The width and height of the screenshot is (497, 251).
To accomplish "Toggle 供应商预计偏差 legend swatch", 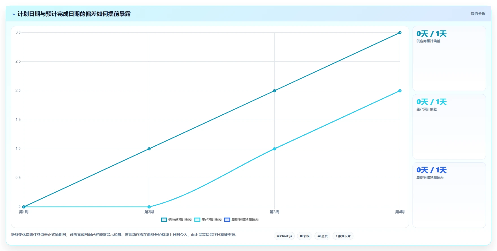I will tap(164, 220).
